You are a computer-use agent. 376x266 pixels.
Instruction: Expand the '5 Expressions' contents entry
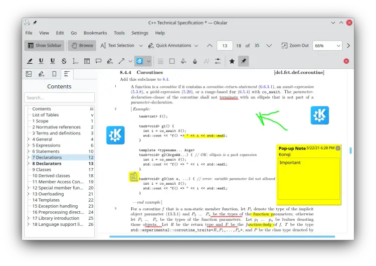click(28, 145)
